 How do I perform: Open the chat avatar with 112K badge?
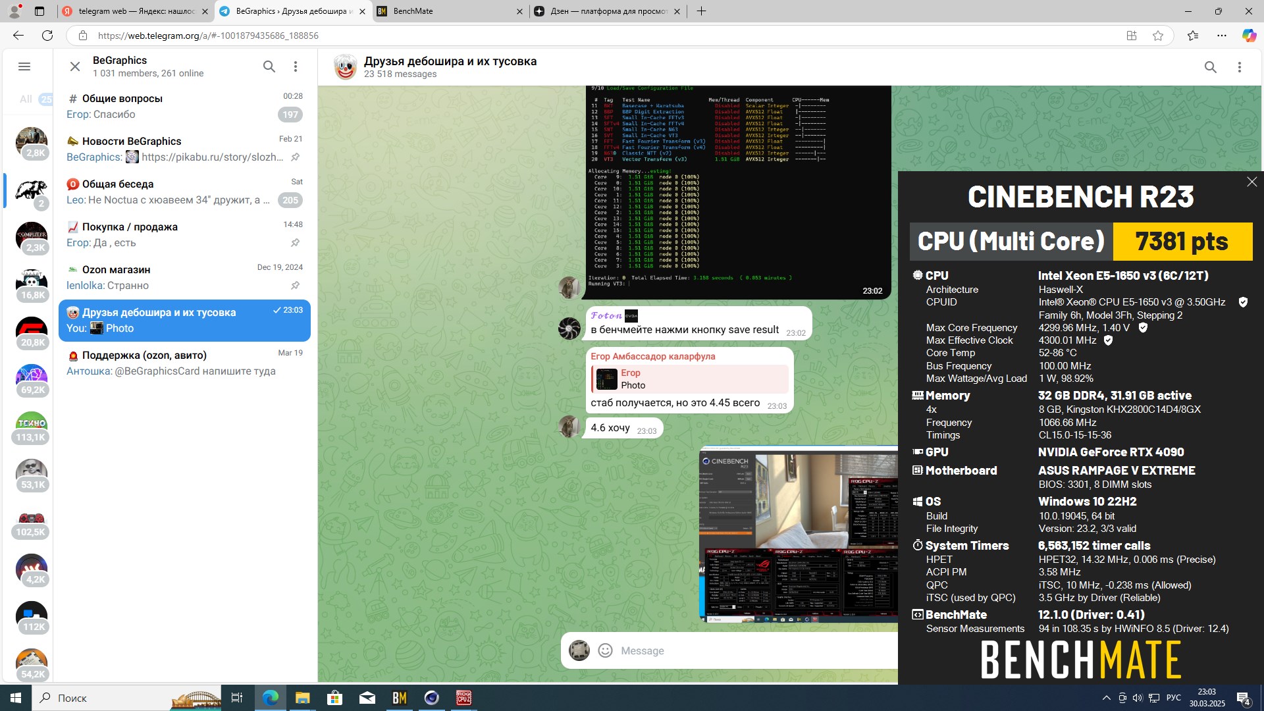click(32, 617)
